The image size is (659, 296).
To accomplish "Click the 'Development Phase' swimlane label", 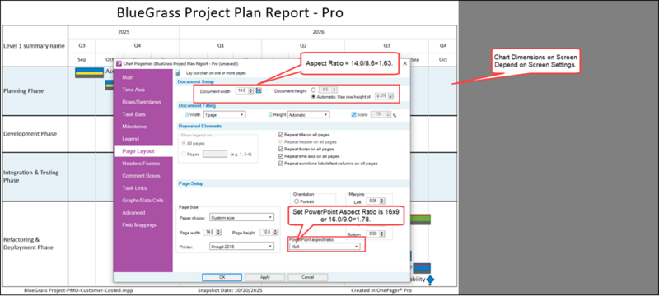I will coord(30,134).
